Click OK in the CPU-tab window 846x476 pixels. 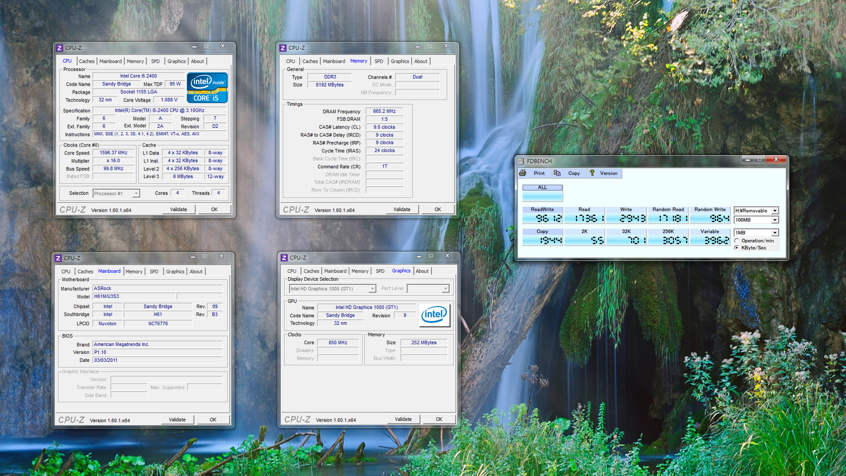coord(215,209)
